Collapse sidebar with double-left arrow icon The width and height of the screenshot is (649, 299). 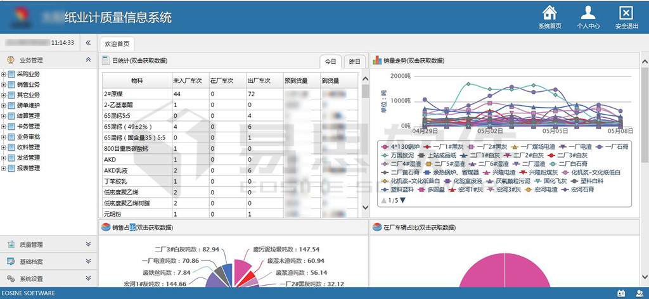click(x=88, y=43)
